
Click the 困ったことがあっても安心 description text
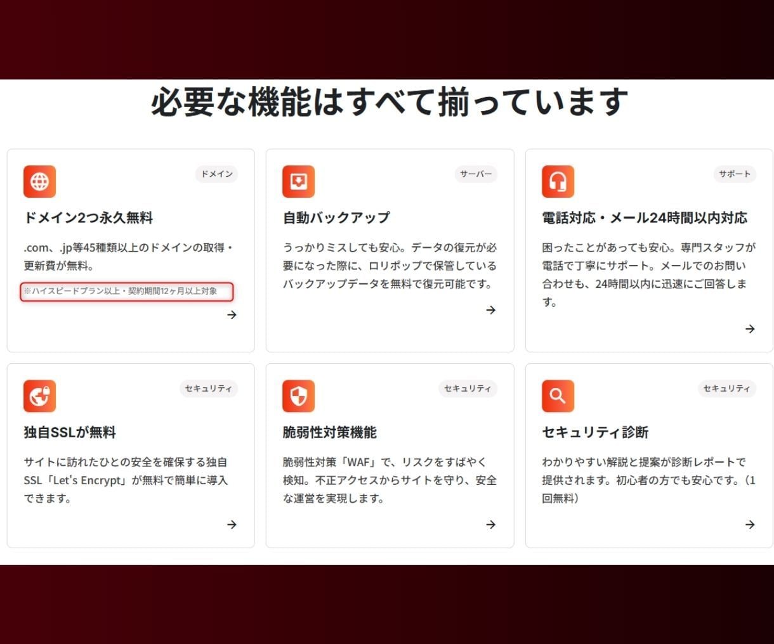point(649,274)
